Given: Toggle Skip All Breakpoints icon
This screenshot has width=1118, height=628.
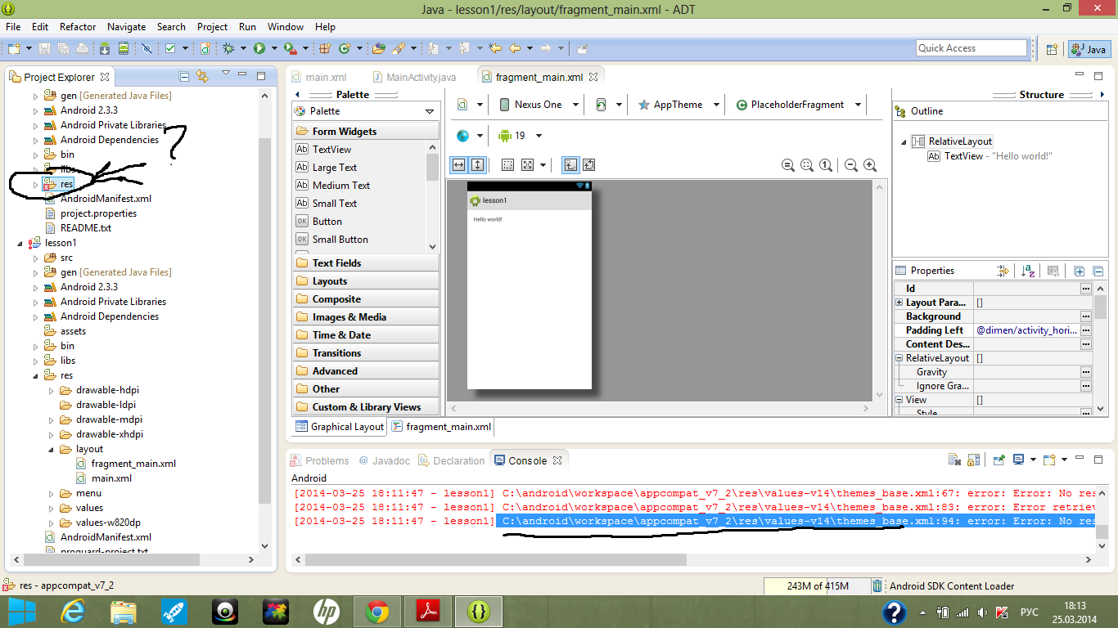Looking at the screenshot, I should click(x=147, y=48).
